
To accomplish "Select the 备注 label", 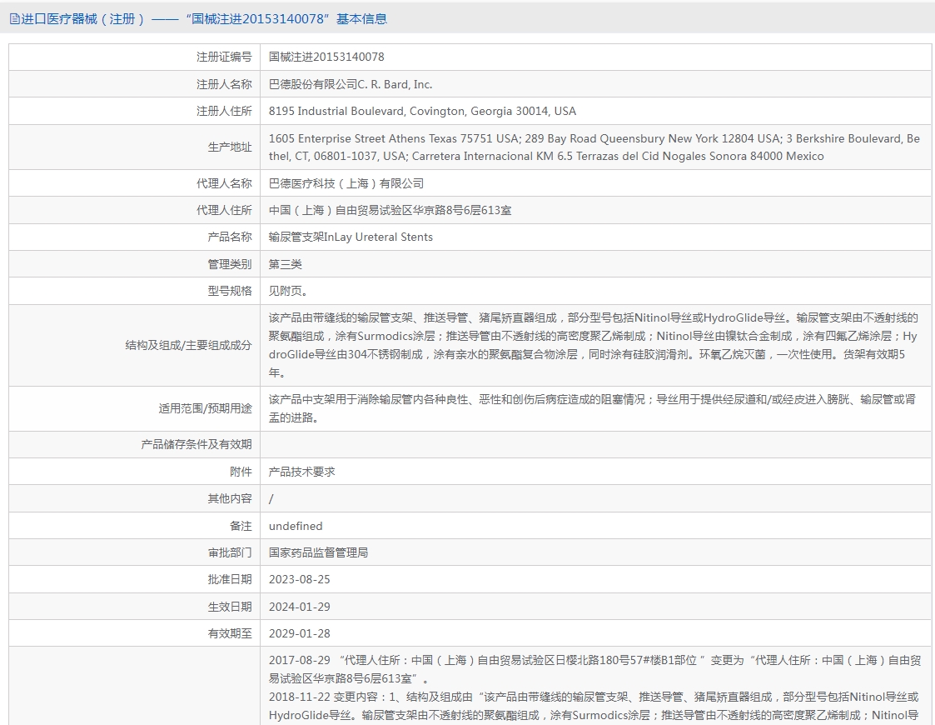I will [241, 527].
